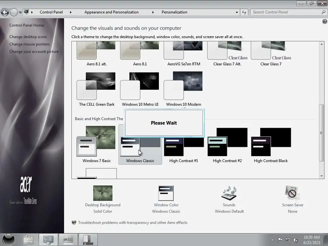Open the file explorer taskbar icon
This screenshot has height=246, width=328.
pyautogui.click(x=29, y=240)
